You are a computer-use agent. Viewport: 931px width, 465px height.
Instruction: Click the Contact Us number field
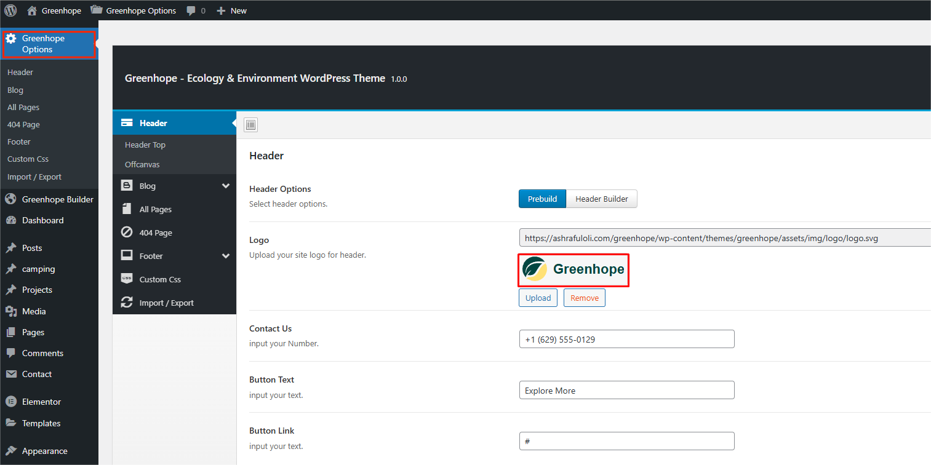click(627, 339)
